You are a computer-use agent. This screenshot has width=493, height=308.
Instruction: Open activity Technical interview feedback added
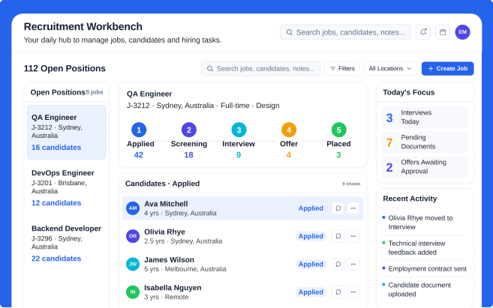coord(425,248)
